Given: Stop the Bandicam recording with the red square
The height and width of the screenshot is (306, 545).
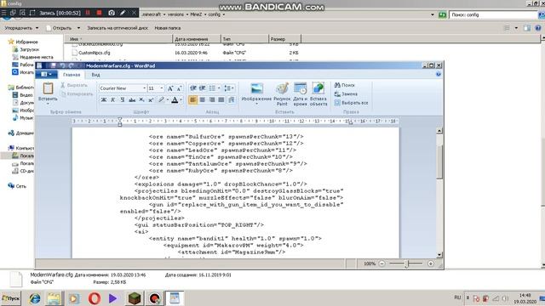Looking at the screenshot, I should [x=99, y=13].
